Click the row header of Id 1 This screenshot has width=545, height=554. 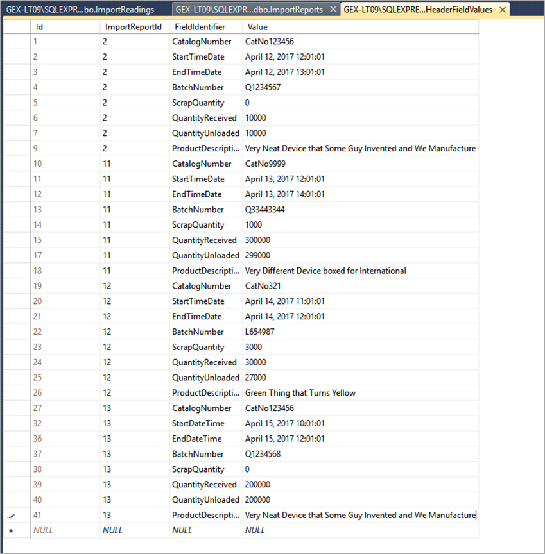click(17, 42)
